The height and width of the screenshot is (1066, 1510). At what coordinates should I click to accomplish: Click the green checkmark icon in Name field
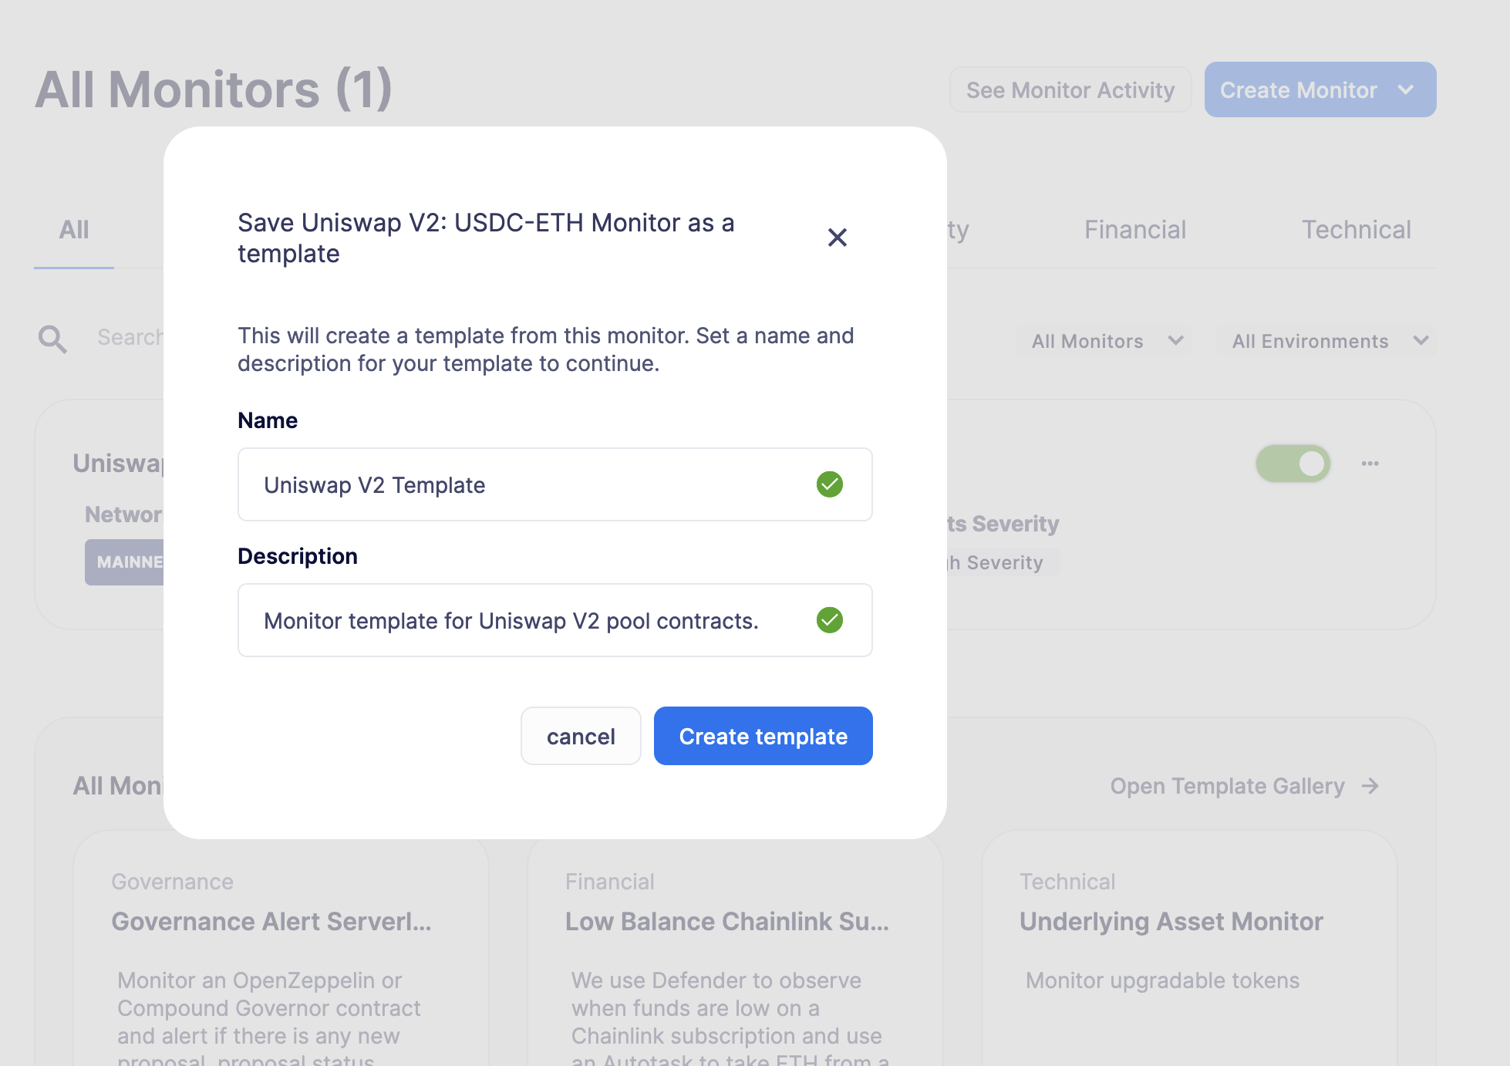click(x=831, y=484)
